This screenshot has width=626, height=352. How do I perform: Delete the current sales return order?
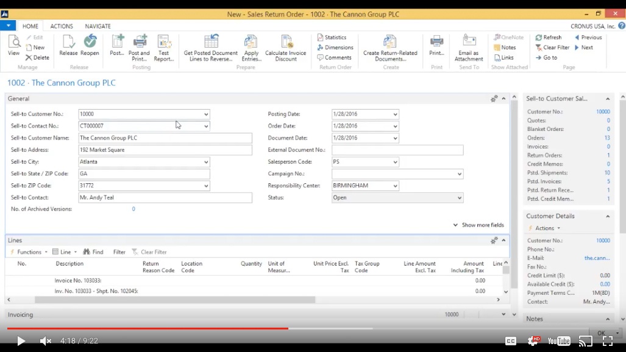point(37,57)
